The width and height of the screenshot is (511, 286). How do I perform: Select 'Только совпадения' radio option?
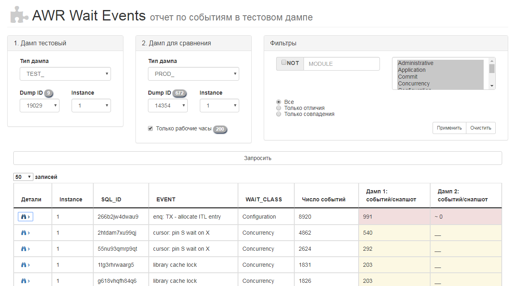tap(279, 114)
